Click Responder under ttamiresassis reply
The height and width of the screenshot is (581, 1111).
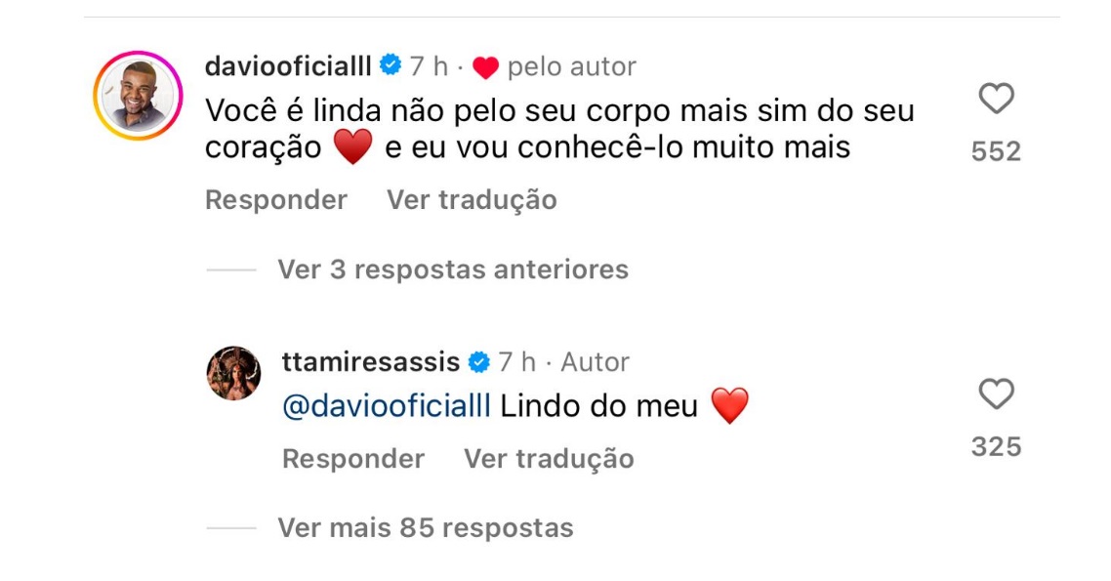[352, 459]
